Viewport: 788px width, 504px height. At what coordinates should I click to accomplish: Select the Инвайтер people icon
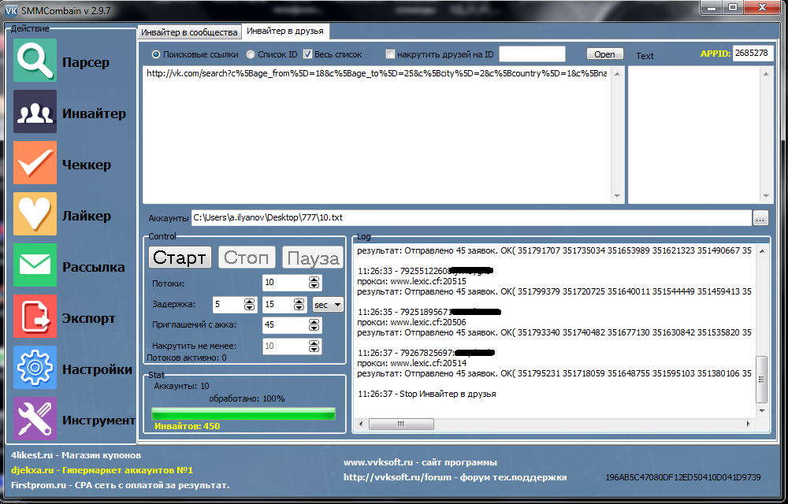click(35, 113)
